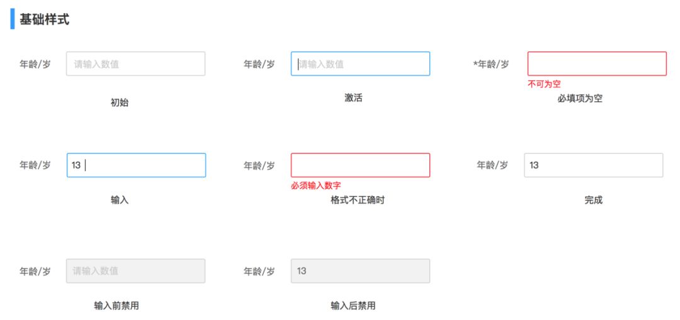The height and width of the screenshot is (320, 680).
Task: Focus the activated blue-bordered age input
Action: 360,64
